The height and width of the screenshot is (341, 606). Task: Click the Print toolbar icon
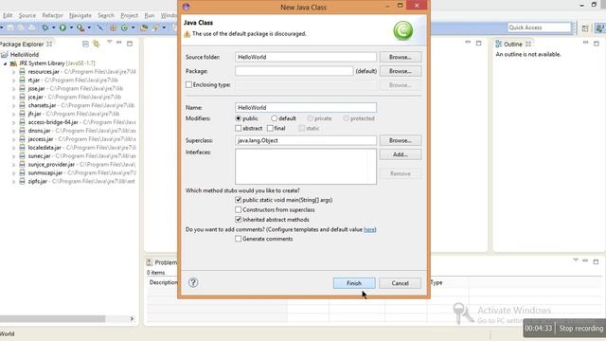pyautogui.click(x=32, y=27)
